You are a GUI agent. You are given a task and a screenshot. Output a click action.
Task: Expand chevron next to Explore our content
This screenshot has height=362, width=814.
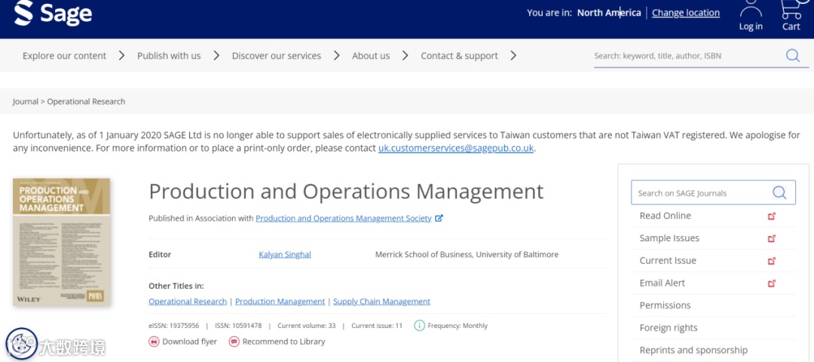click(121, 56)
